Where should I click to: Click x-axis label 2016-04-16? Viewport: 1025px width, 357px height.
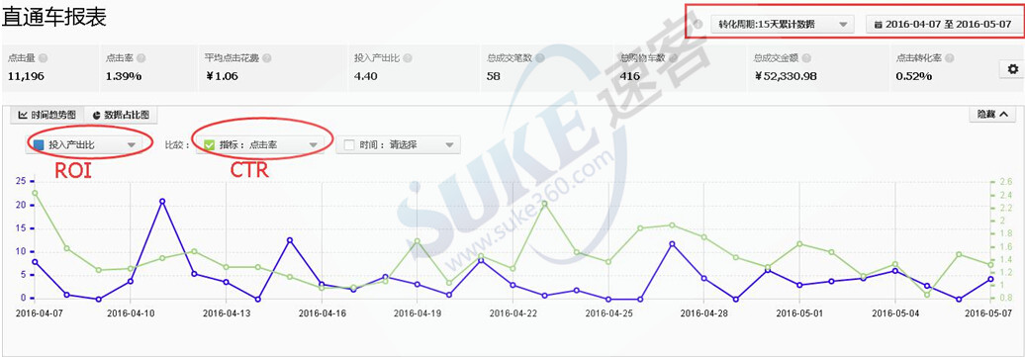(x=322, y=313)
